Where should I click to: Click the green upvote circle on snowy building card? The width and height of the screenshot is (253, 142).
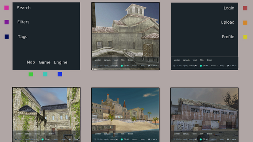122,66
